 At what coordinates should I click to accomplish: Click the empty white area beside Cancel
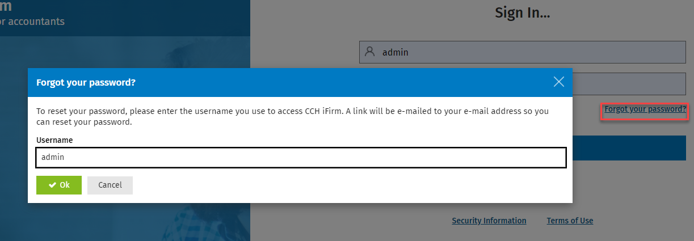pos(352,185)
